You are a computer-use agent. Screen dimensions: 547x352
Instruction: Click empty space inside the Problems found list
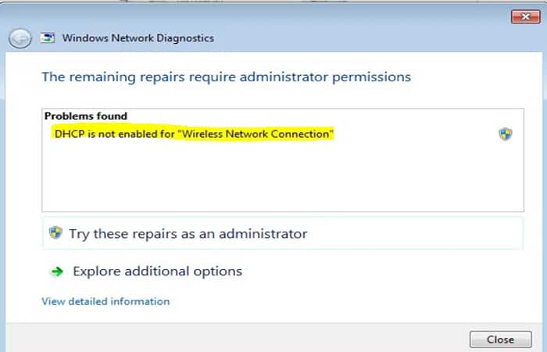coord(281,180)
